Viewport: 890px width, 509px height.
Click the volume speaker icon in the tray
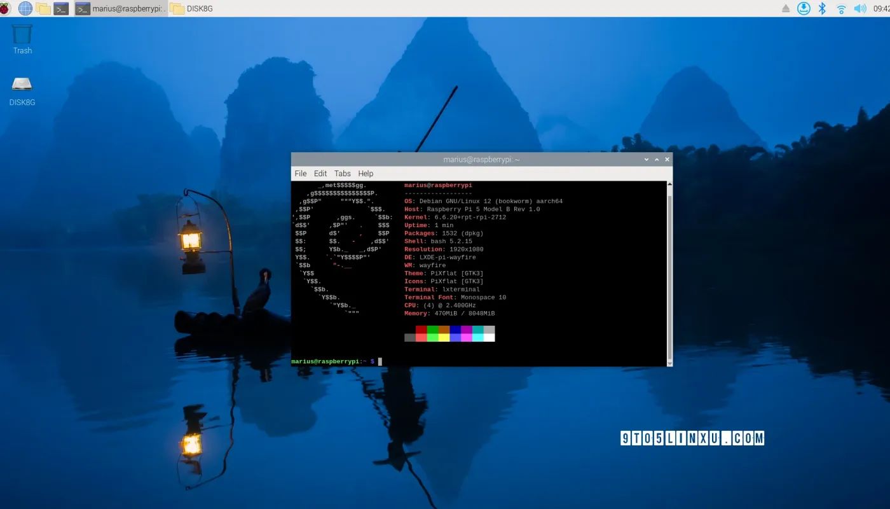click(859, 8)
